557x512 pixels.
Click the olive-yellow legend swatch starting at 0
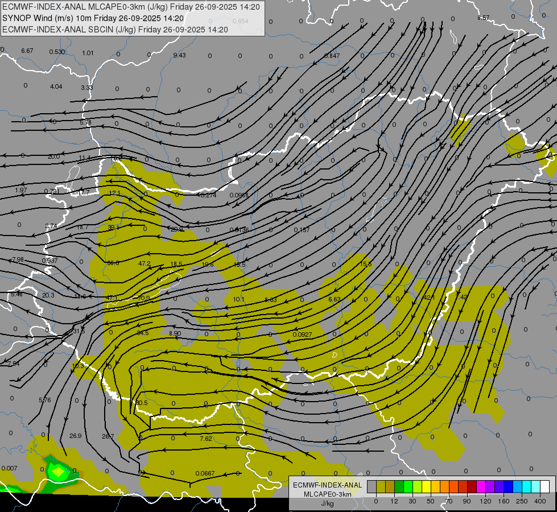click(x=381, y=486)
